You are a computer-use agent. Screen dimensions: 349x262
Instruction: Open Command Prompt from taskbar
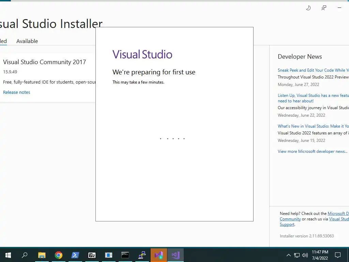coord(125,255)
